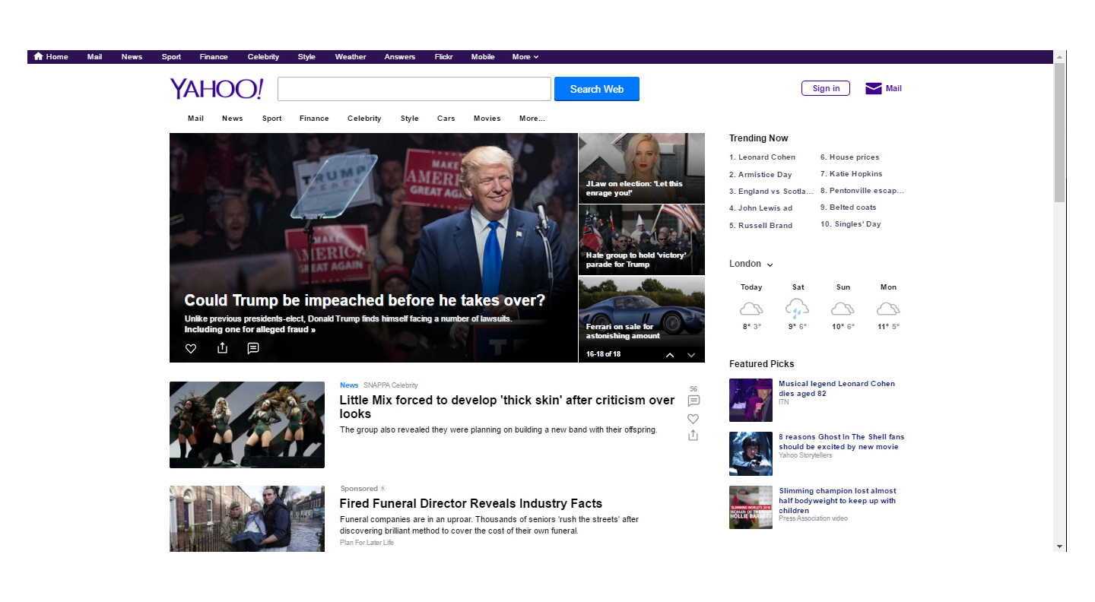Open Finance in the top purple bar
The image size is (1095, 602).
(214, 57)
